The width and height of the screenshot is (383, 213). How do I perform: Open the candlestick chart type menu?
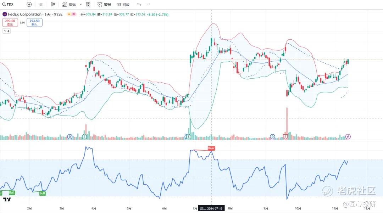pos(53,4)
